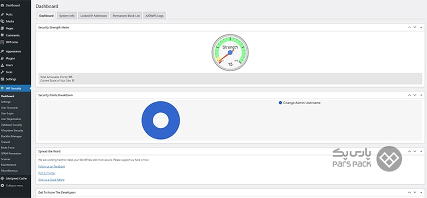The width and height of the screenshot is (427, 198).
Task: Open User Registration submenu item
Action: (x=11, y=119)
